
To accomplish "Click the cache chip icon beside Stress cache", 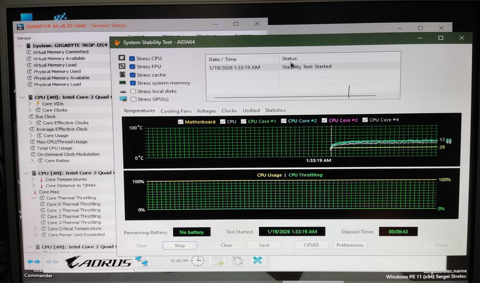I will 122,74.
